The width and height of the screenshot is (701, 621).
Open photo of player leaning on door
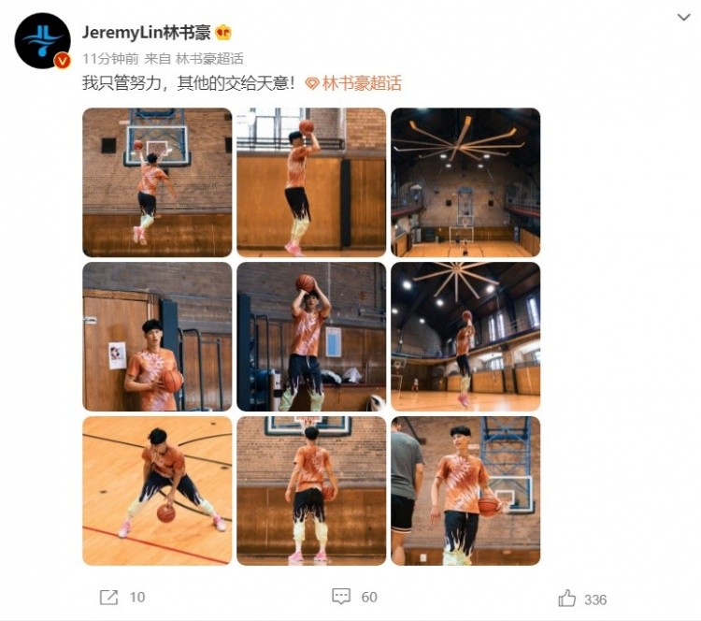(x=157, y=337)
